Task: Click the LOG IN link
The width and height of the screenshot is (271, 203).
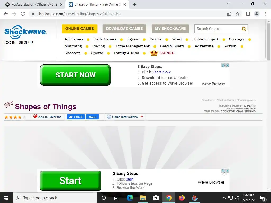Action: coord(10,43)
